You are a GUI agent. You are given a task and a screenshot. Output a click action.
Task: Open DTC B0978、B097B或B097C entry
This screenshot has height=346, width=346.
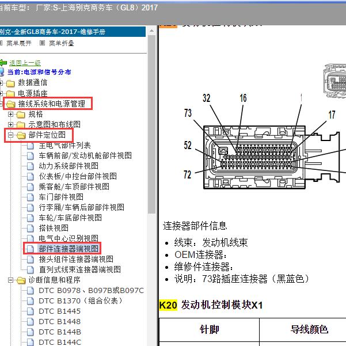click(91, 290)
